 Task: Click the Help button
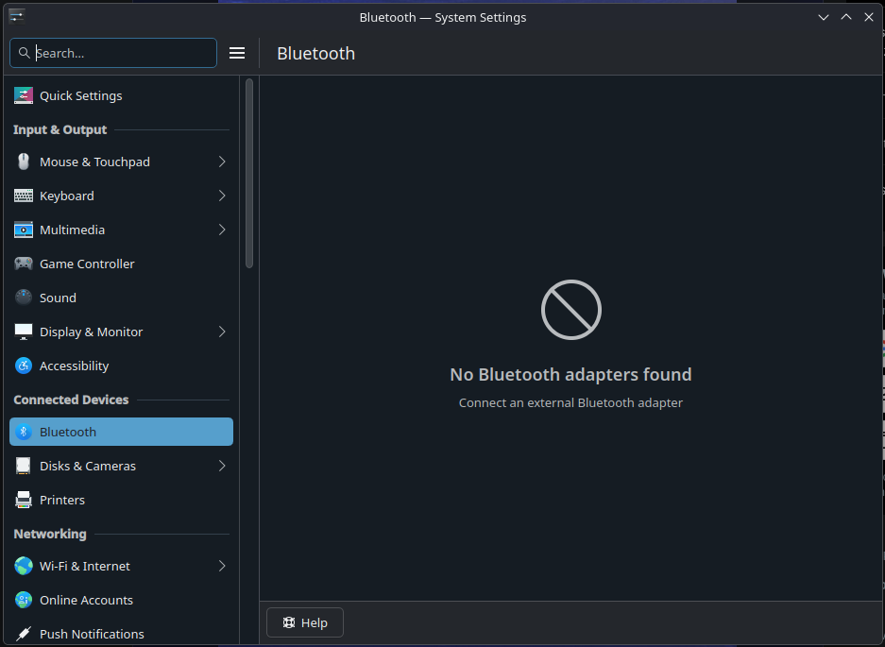point(305,622)
